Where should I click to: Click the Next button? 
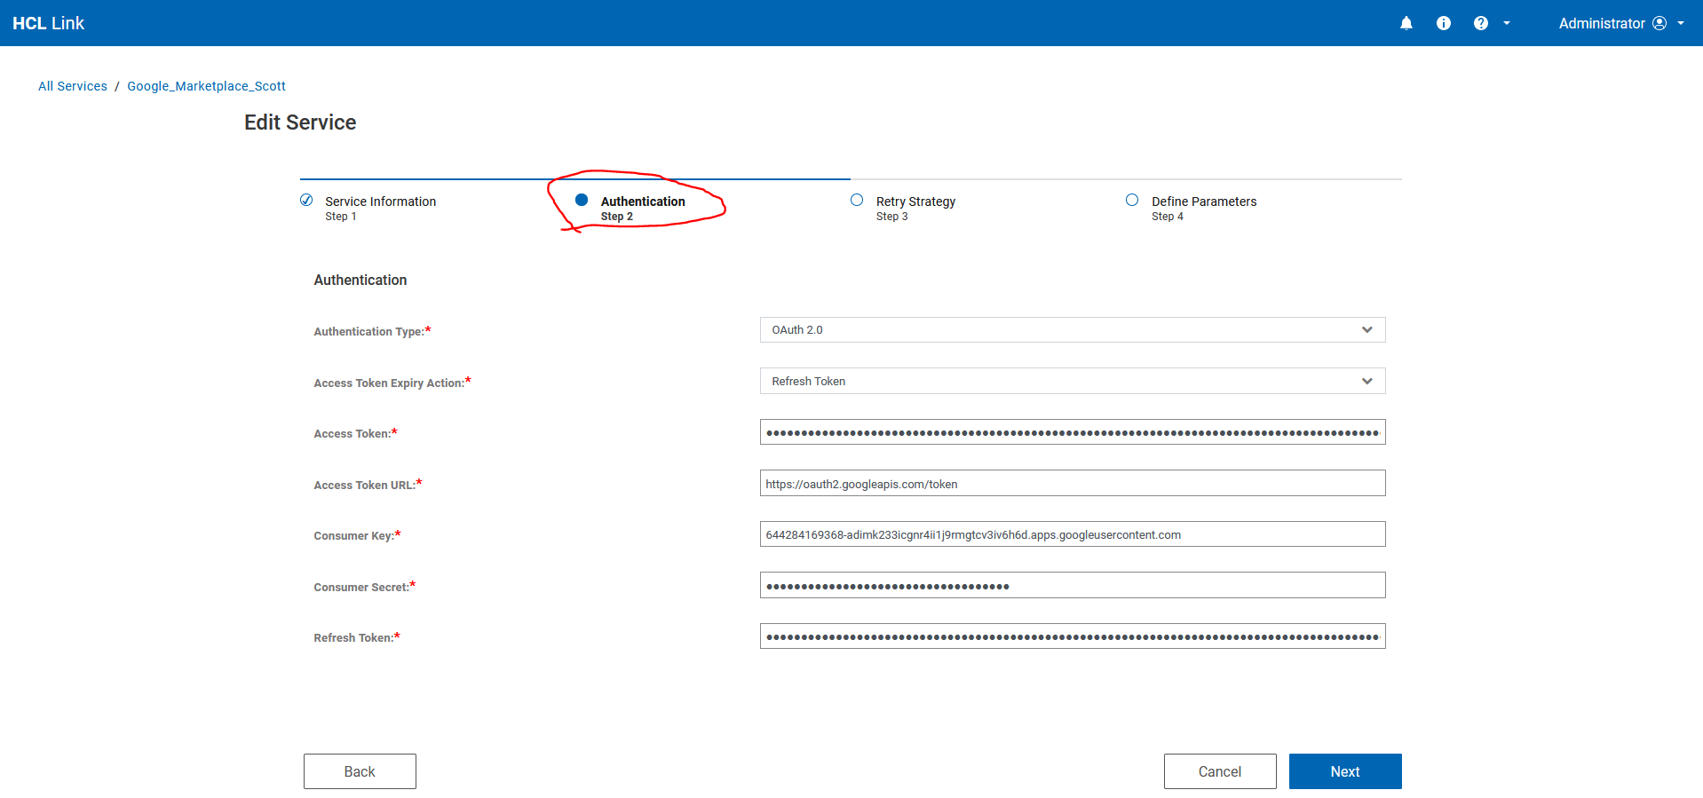[1345, 771]
